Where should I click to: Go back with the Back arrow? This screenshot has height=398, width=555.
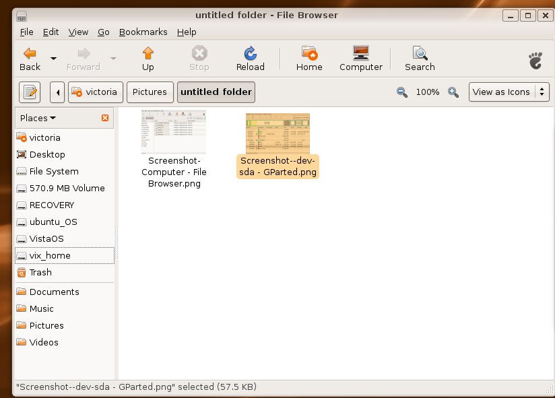click(30, 59)
